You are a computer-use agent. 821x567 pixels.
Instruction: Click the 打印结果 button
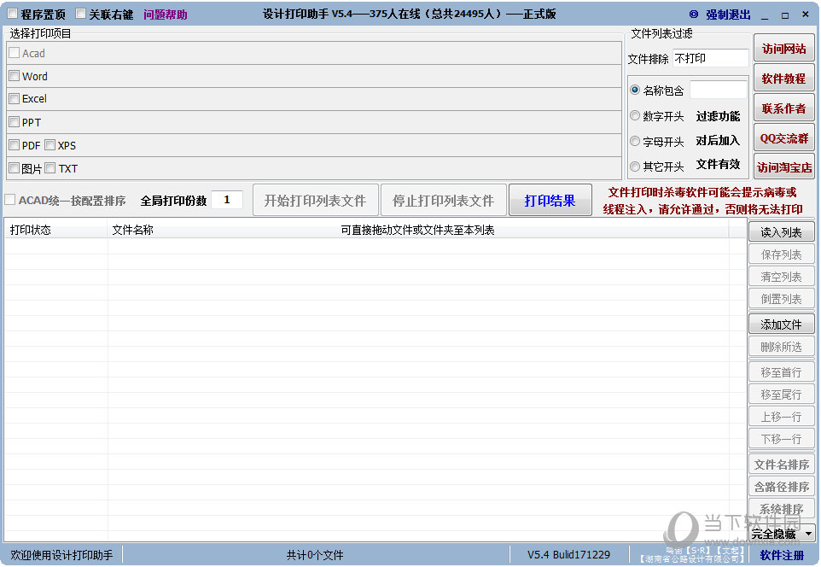coord(550,201)
